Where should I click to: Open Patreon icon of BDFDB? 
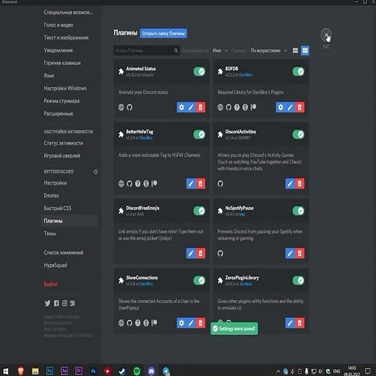point(253,107)
